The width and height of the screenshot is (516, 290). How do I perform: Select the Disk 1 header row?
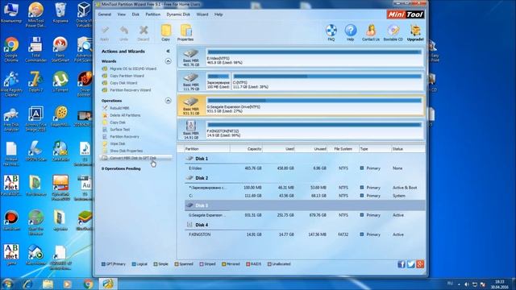(305, 159)
